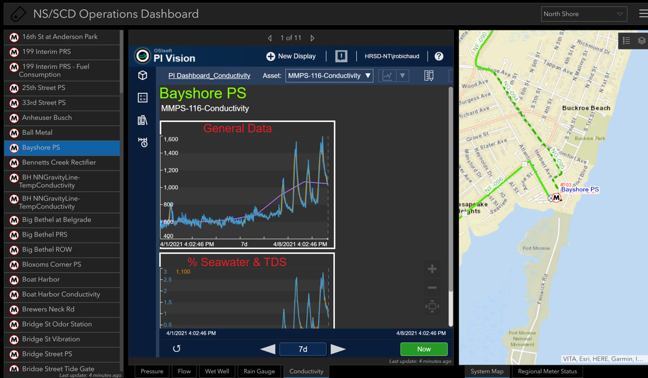
Task: Select 199 Interim PRS - Fuel Consumption
Action: [x=62, y=70]
